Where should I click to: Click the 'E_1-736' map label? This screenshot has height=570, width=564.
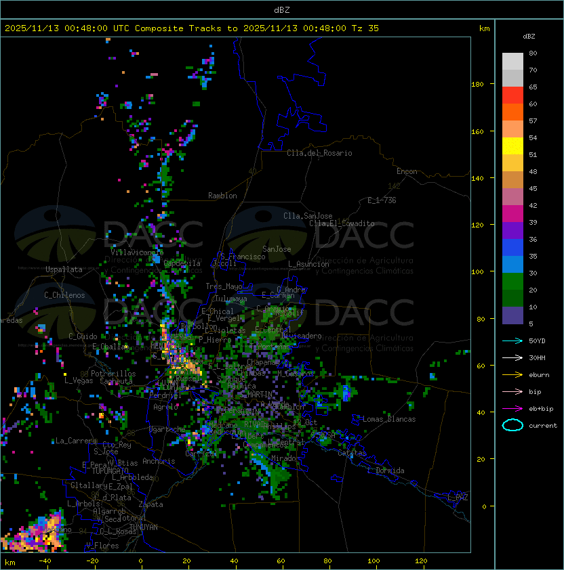pyautogui.click(x=382, y=200)
